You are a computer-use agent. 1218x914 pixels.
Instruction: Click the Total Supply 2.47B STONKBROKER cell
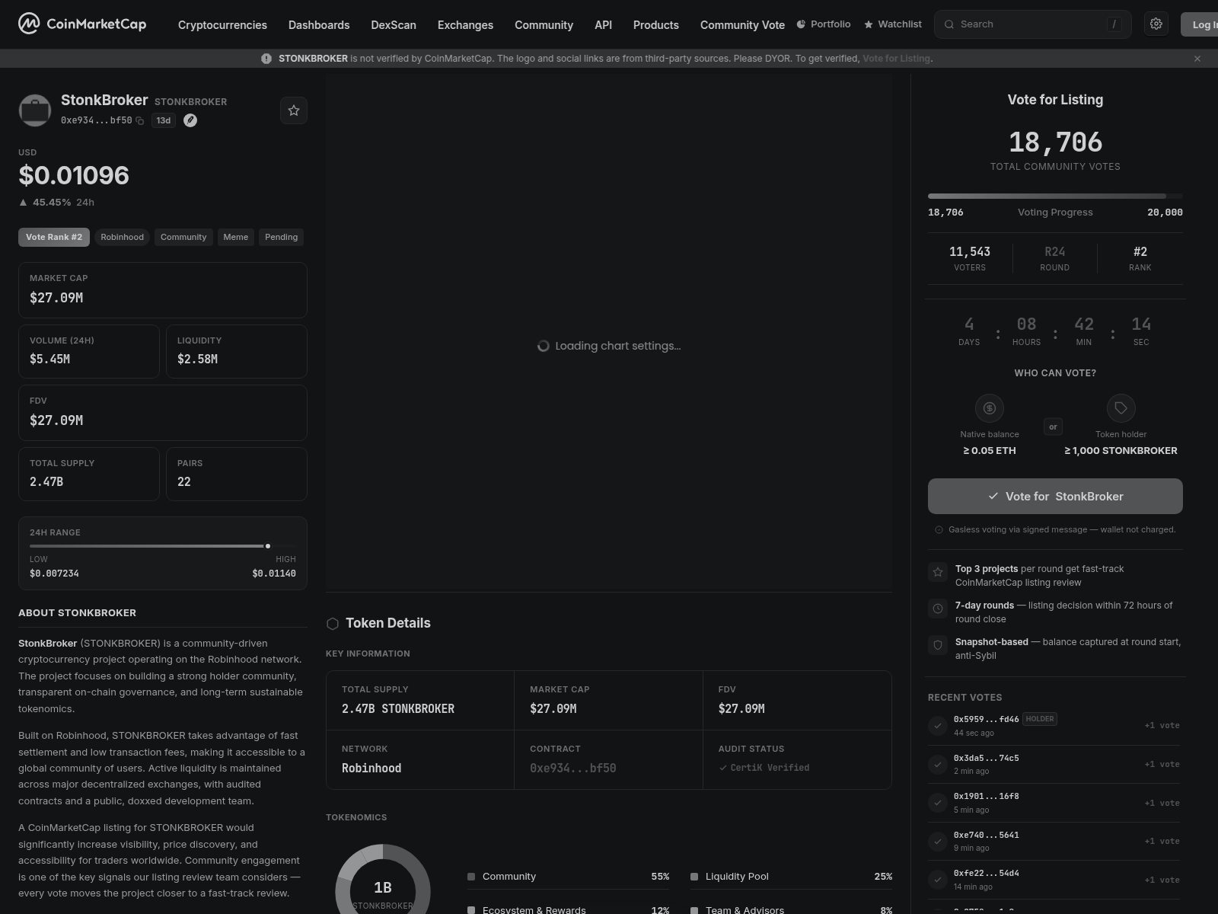420,700
